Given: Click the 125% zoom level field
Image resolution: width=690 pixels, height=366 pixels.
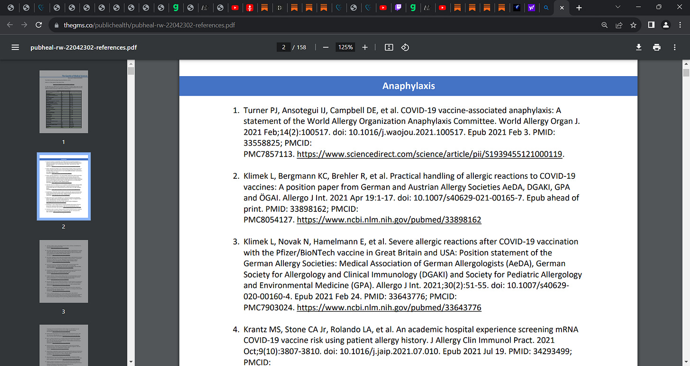Looking at the screenshot, I should pyautogui.click(x=345, y=47).
